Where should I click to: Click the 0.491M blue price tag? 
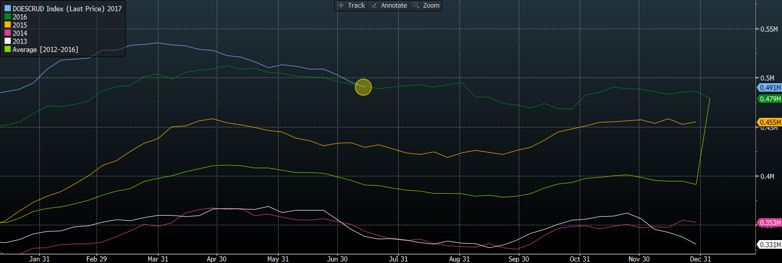tap(769, 88)
